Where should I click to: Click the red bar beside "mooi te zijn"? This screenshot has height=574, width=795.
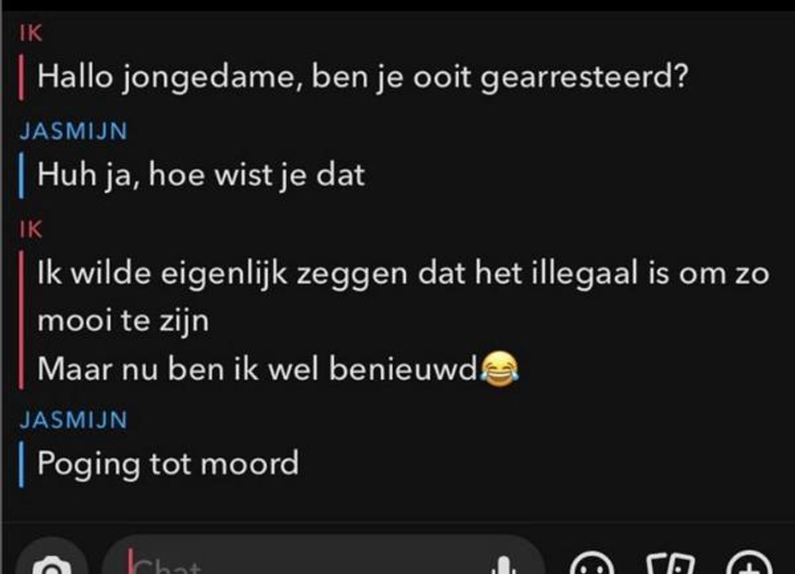point(23,322)
